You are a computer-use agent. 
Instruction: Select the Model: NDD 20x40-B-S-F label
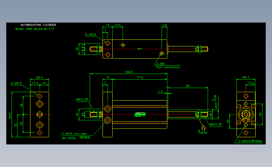(x=35, y=29)
